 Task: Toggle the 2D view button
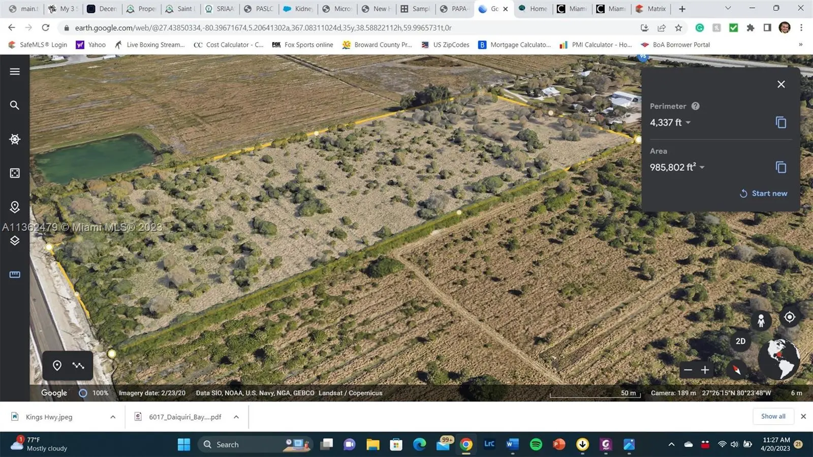(740, 341)
